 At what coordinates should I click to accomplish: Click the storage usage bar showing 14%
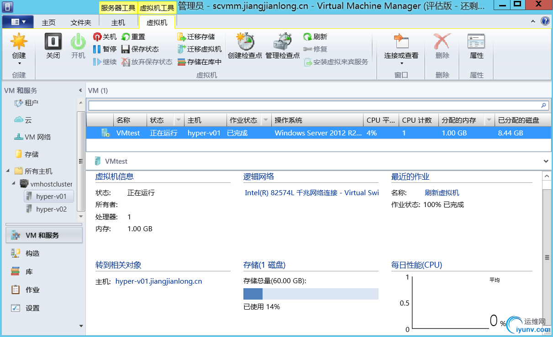(311, 294)
